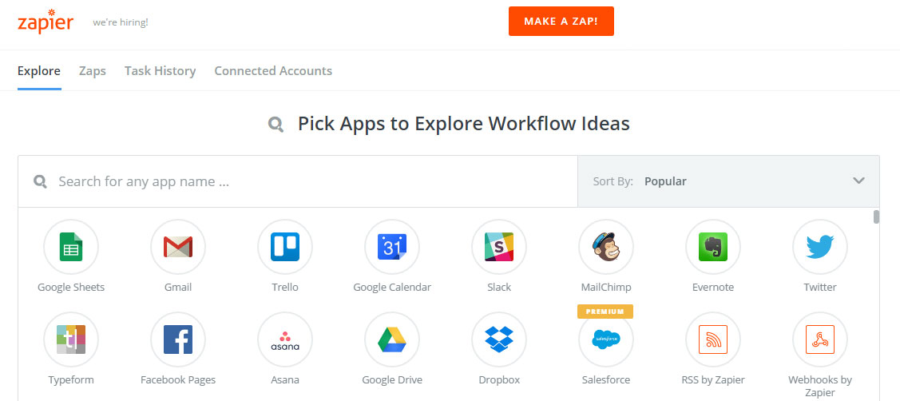Pick the Trello app icon
The width and height of the screenshot is (900, 401).
285,247
